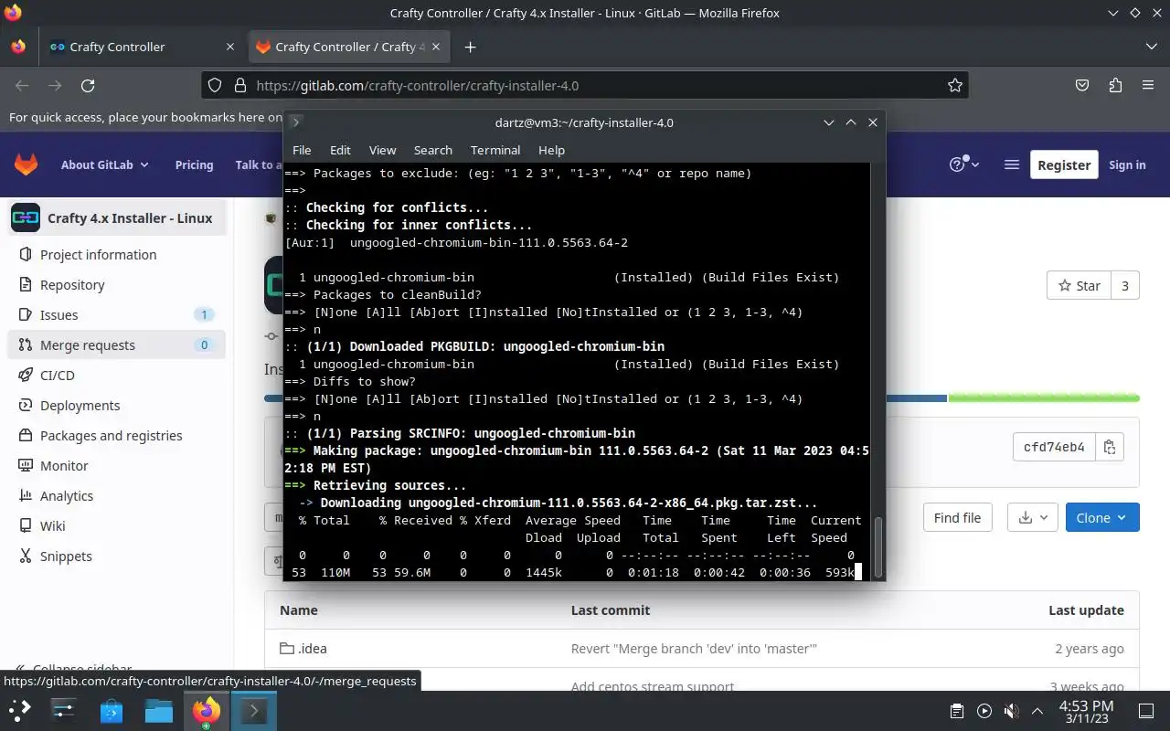Screen dimensions: 1170x731
Task: Open the .idea folder
Action: click(313, 648)
